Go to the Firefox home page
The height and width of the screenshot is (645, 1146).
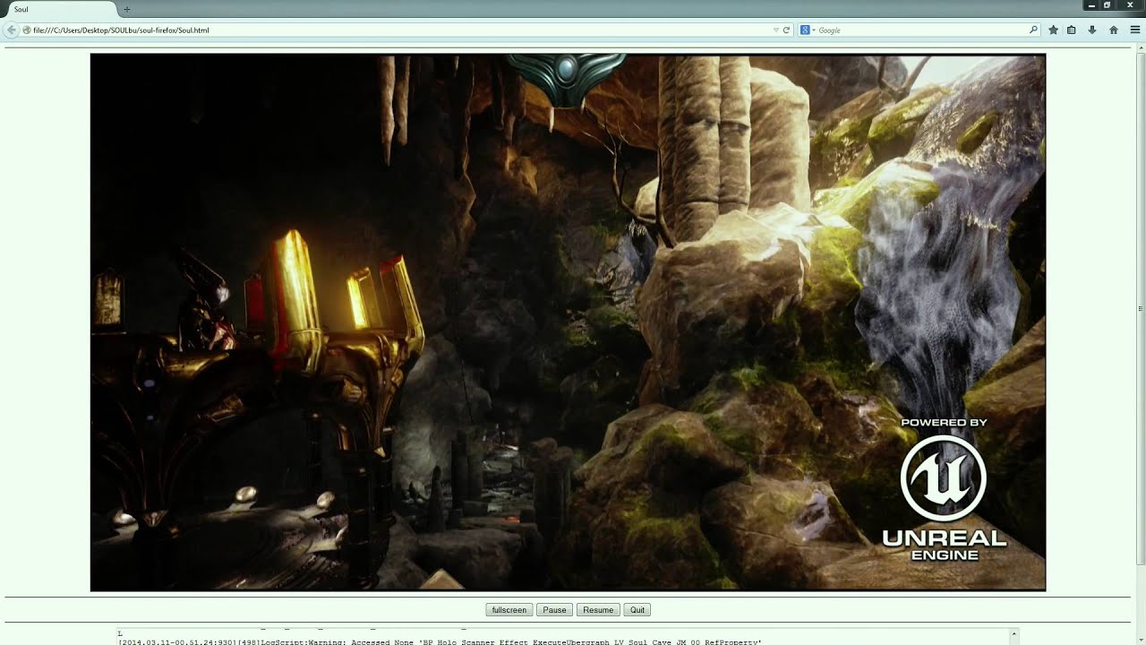point(1113,30)
